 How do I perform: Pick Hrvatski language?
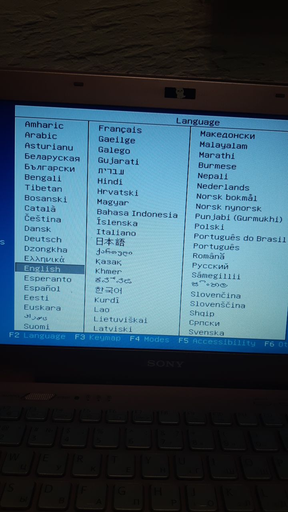tap(118, 192)
